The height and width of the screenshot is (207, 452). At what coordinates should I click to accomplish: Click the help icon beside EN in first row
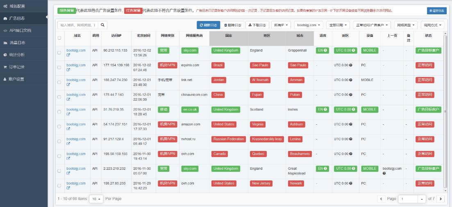point(325,51)
